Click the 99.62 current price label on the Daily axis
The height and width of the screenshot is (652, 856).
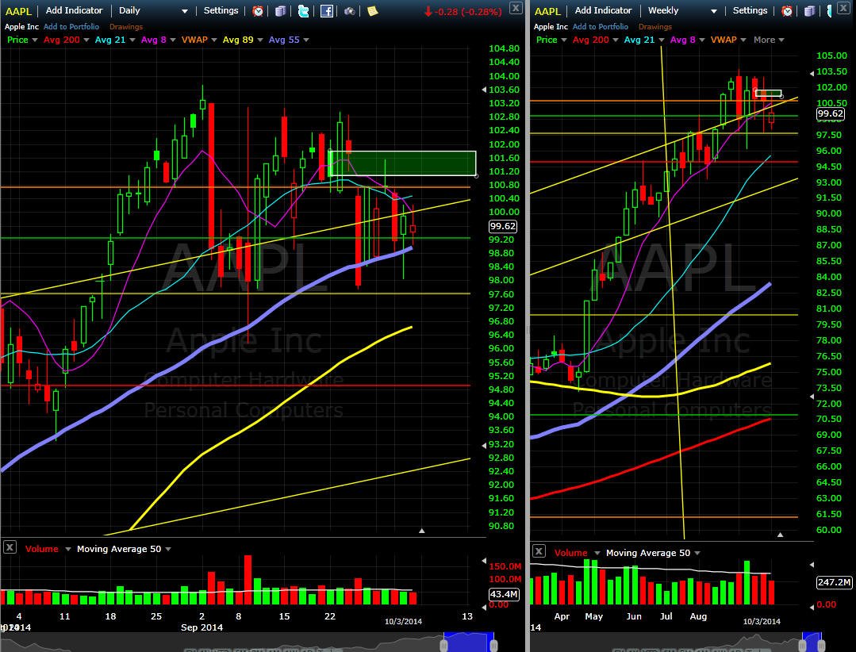503,226
